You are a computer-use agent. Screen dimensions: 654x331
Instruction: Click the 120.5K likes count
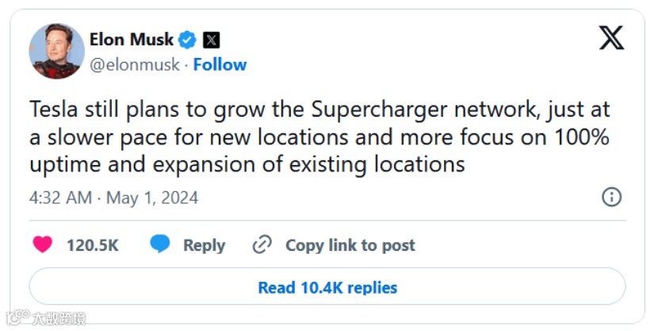[92, 245]
